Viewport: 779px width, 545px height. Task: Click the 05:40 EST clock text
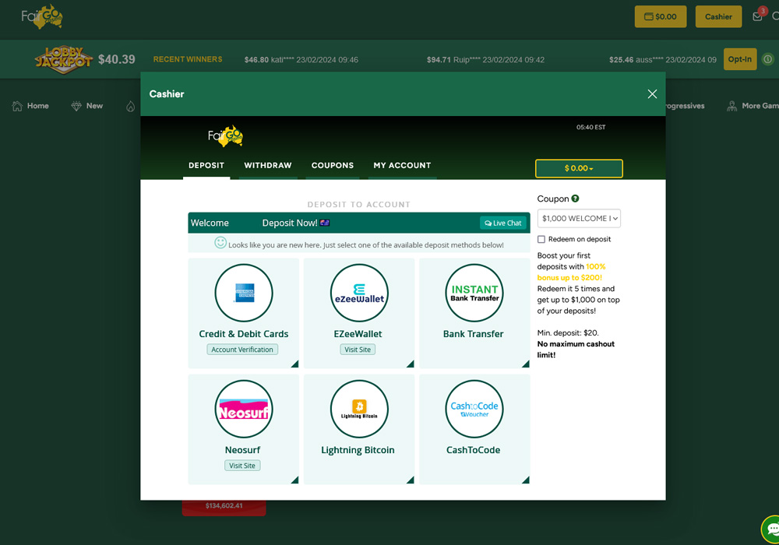click(x=590, y=127)
